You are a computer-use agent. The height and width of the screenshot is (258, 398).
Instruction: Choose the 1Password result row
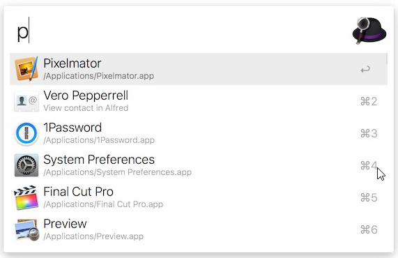click(x=199, y=133)
